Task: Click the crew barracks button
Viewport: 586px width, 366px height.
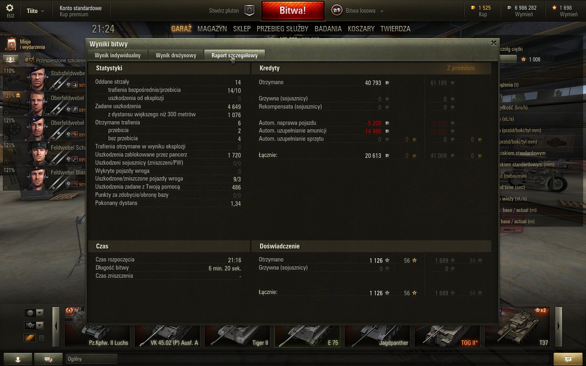Action: pyautogui.click(x=11, y=60)
